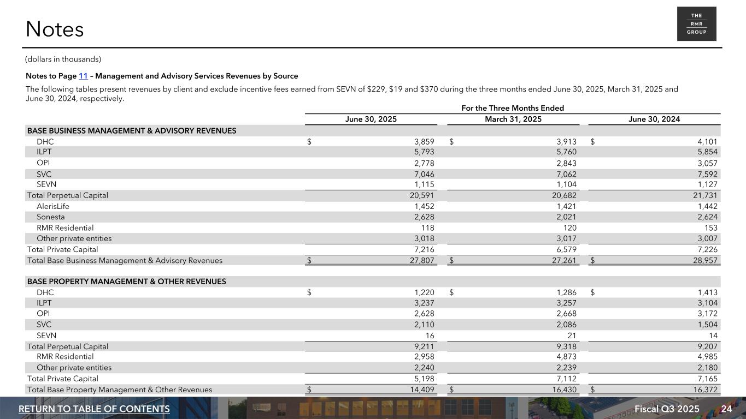The height and width of the screenshot is (419, 746).
Task: Select the AlerisLife row label
Action: pyautogui.click(x=53, y=206)
